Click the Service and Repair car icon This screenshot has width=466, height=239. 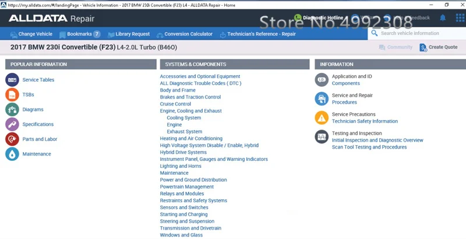tap(322, 99)
